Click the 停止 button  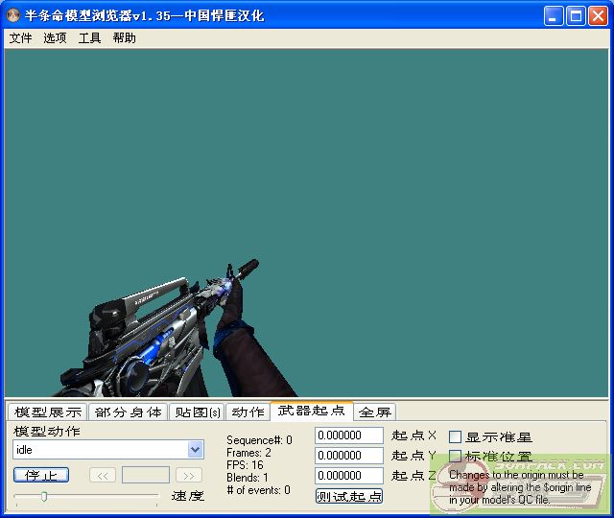(x=41, y=476)
